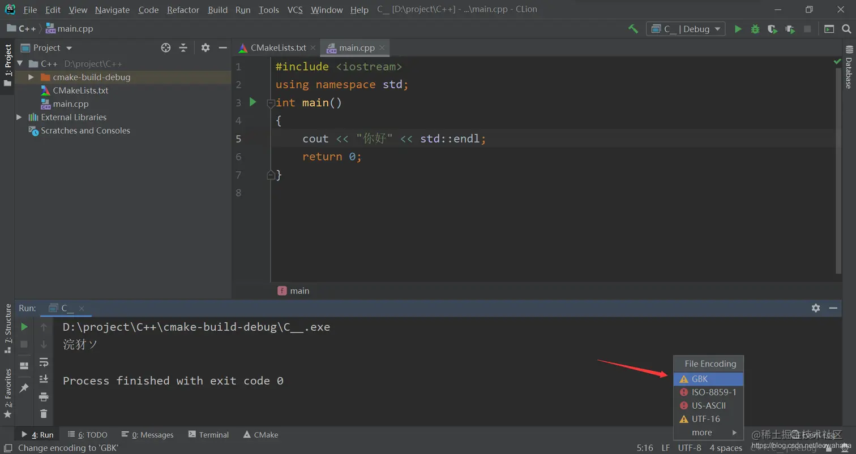Open Run panel settings gear
856x454 pixels.
[x=815, y=308]
